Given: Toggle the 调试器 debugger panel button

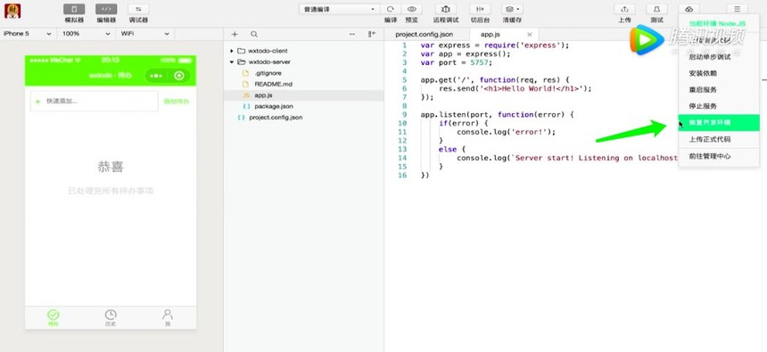Looking at the screenshot, I should 138,9.
